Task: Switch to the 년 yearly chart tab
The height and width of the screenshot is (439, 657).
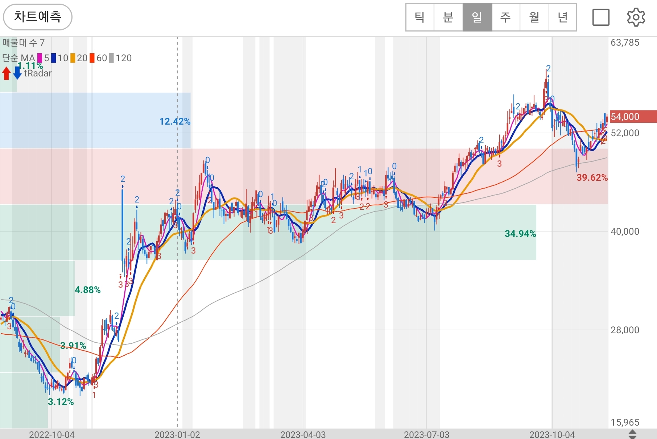Action: point(562,17)
